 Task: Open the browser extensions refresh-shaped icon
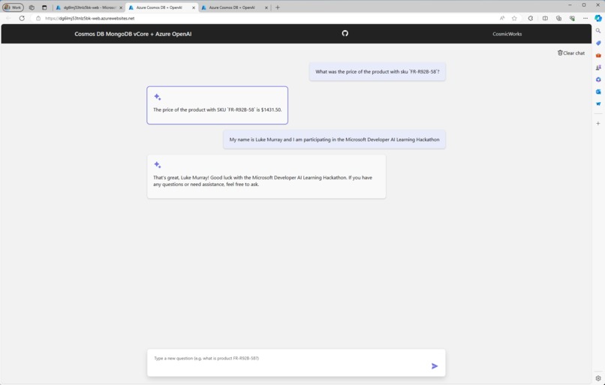point(531,18)
